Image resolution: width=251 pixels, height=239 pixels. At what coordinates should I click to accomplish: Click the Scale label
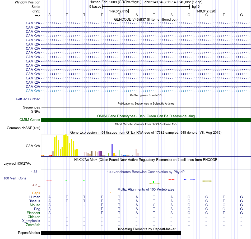point(36,7)
